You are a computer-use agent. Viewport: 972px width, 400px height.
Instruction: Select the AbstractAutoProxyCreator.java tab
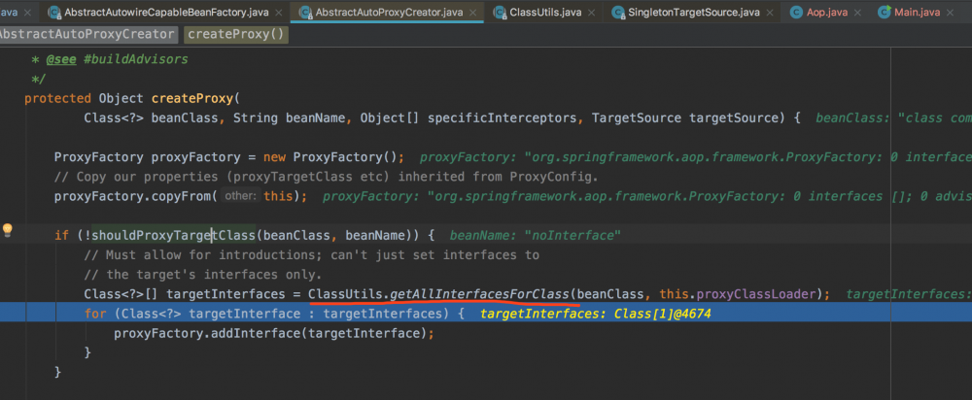[x=389, y=13]
